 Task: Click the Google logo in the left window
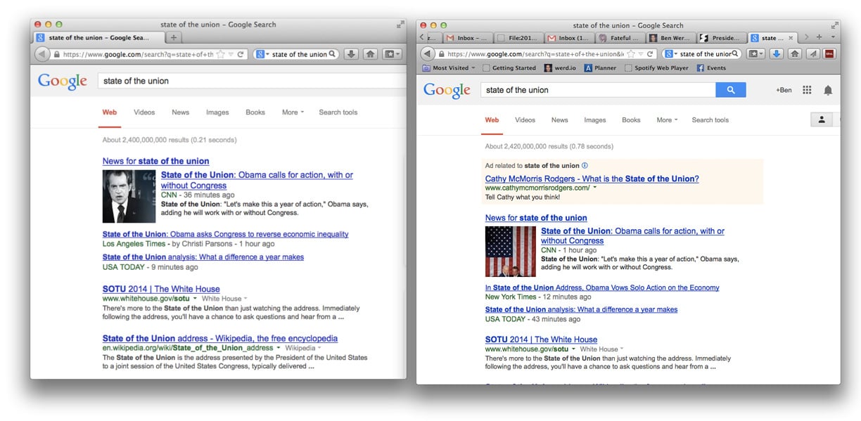63,81
